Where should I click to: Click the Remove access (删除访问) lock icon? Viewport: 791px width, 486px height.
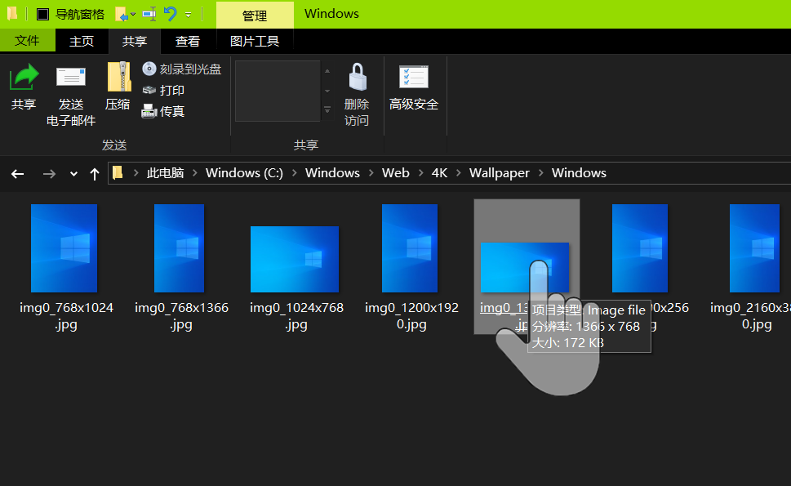[358, 77]
